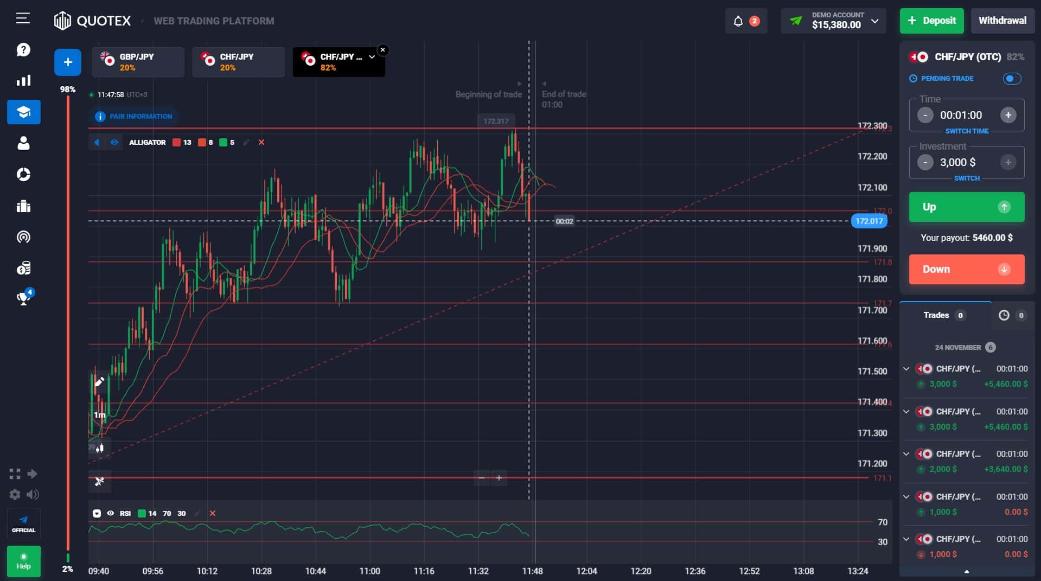The width and height of the screenshot is (1041, 581).
Task: Place an Up trade
Action: [967, 207]
